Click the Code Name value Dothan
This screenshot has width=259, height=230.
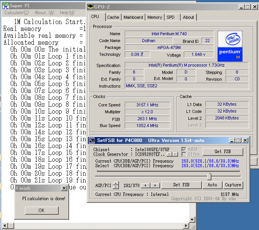[x=148, y=41]
